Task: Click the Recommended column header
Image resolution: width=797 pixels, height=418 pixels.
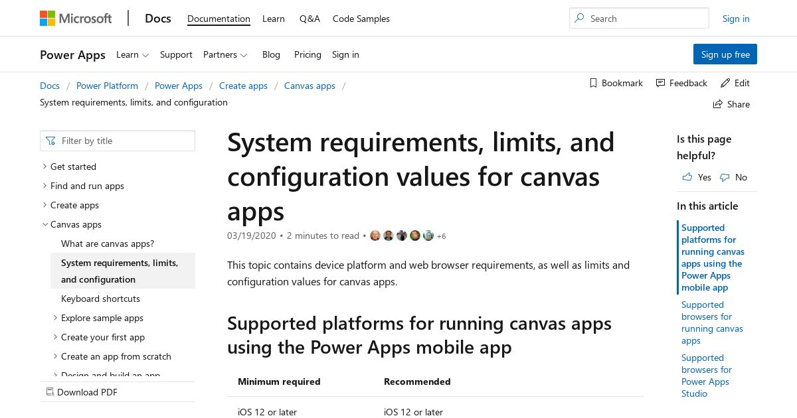Action: (417, 382)
